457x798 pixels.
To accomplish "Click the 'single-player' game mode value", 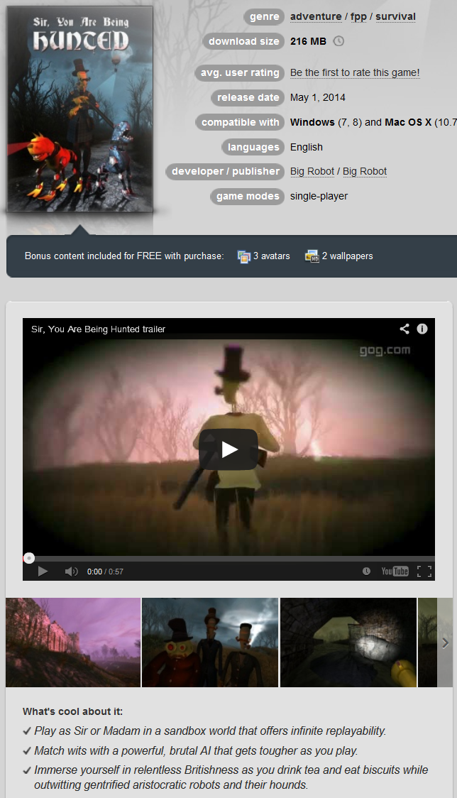I will 319,197.
